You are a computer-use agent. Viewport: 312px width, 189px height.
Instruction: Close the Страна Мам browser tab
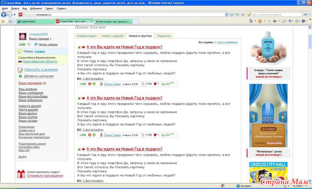click(91, 21)
